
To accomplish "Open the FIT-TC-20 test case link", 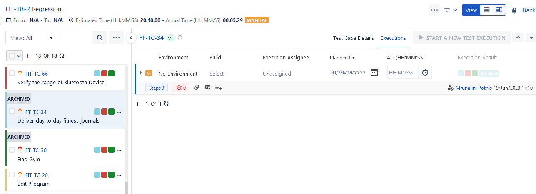I will click(37, 175).
